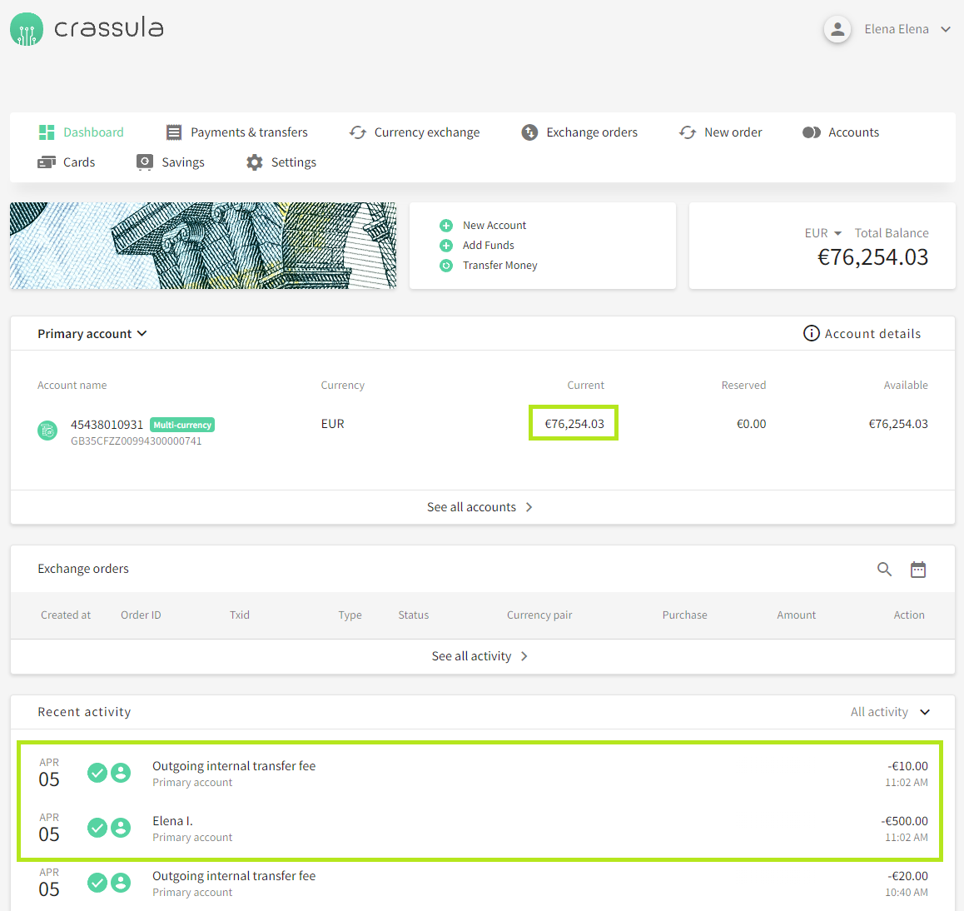Go to Payments & transfers
This screenshot has width=964, height=911.
[237, 132]
